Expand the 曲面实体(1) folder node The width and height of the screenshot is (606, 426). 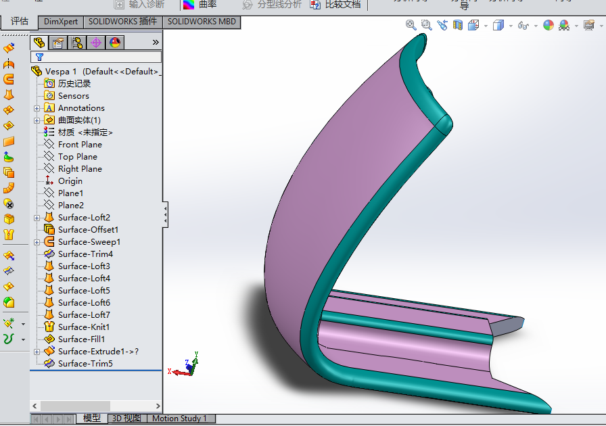(37, 120)
